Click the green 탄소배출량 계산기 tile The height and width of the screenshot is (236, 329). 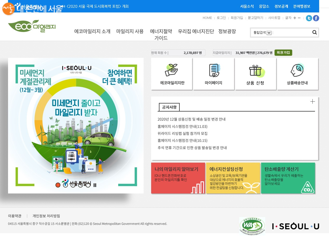pos(288,178)
